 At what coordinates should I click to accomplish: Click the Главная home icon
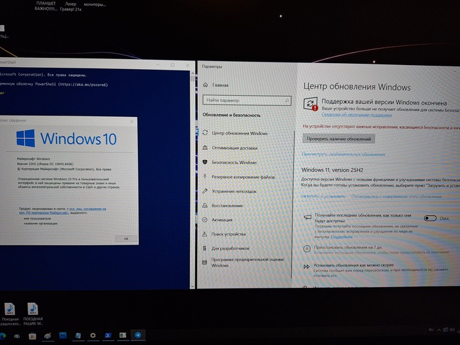click(205, 85)
